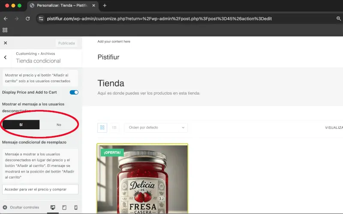Click the zoom magnifier icon in the address bar
The image size is (343, 214).
[x=339, y=19]
